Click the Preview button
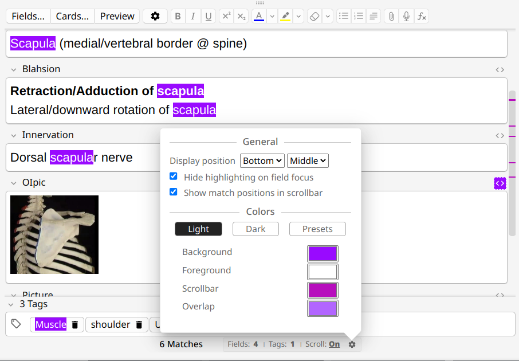This screenshot has height=361, width=519. click(117, 16)
